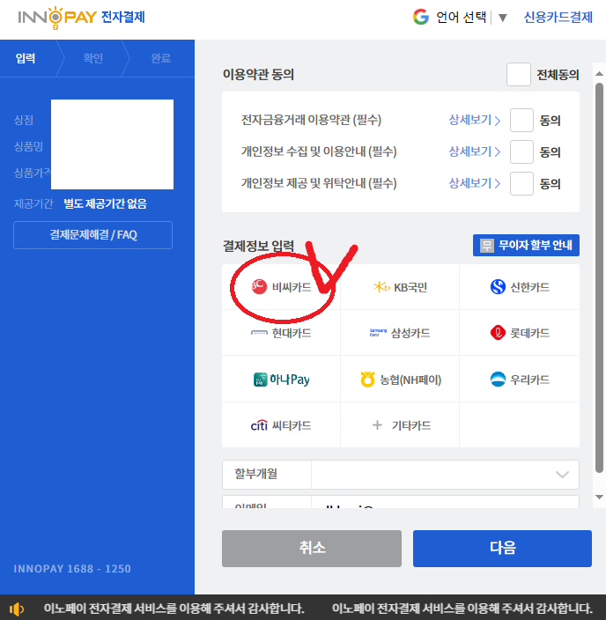Select the BC card (비씨카드) logo
Image resolution: width=606 pixels, height=620 pixels.
click(259, 287)
